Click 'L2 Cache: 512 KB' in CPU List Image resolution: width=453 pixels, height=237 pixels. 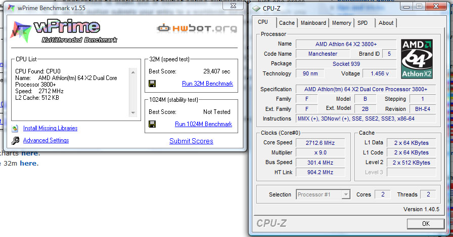[x=37, y=98]
